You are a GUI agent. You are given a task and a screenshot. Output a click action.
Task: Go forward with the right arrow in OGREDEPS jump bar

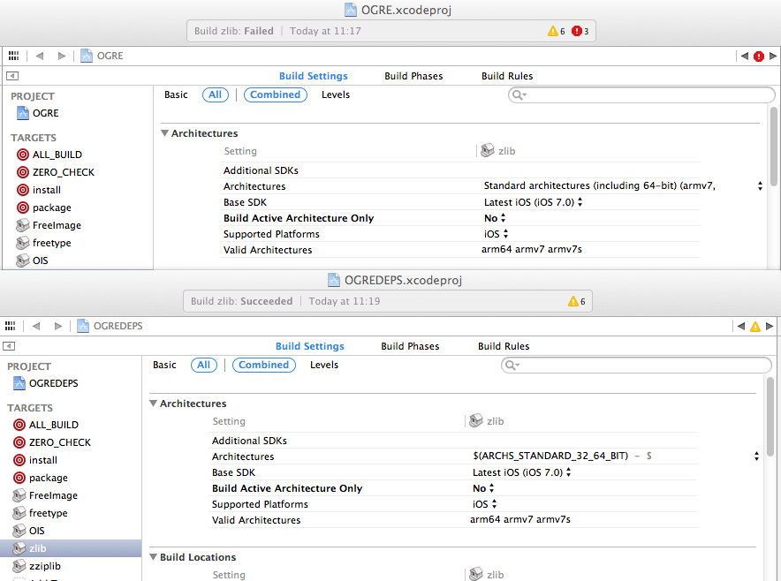tap(58, 326)
